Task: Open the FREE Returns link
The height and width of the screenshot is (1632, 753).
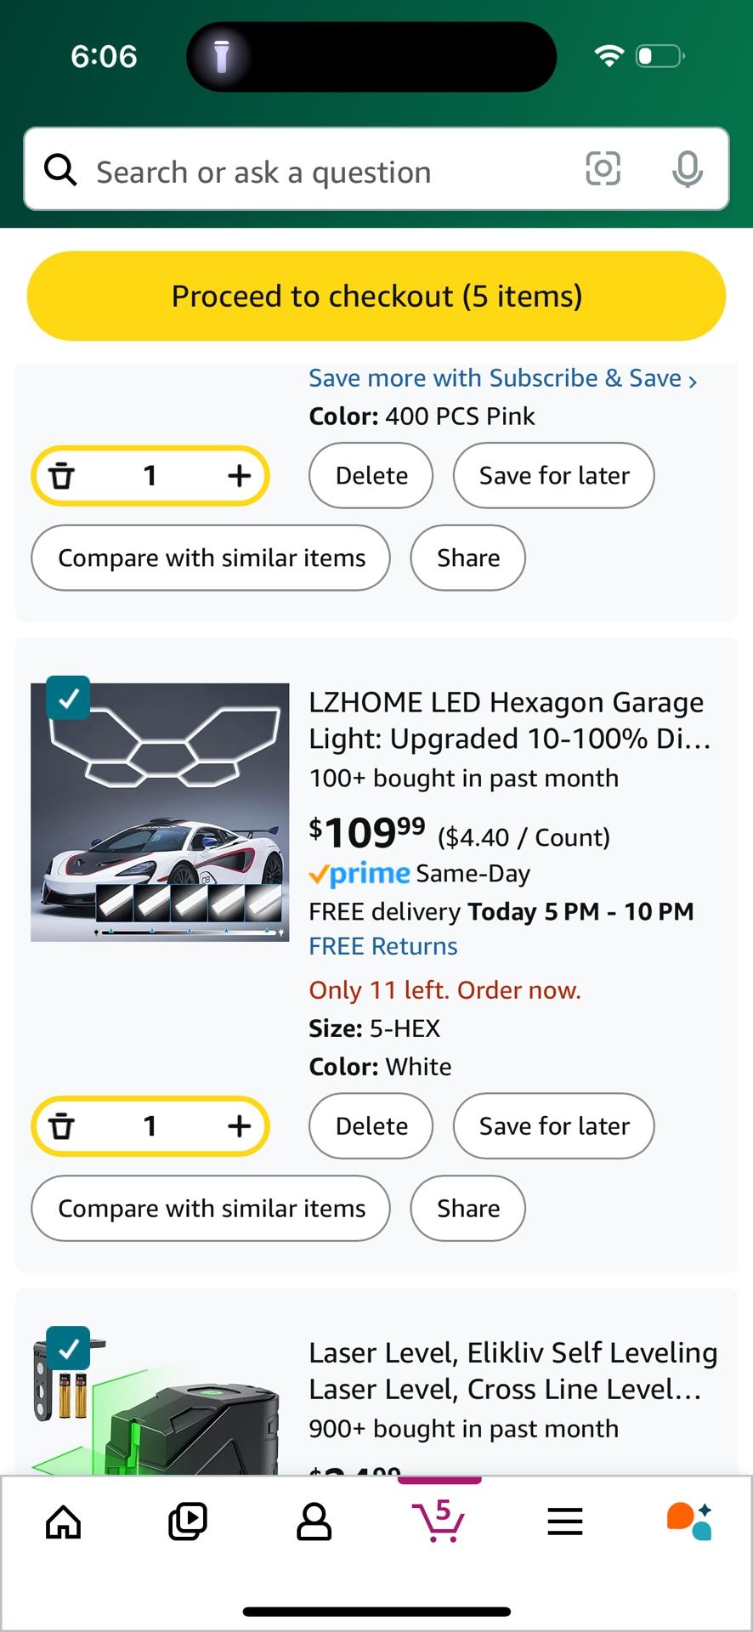Action: 383,945
